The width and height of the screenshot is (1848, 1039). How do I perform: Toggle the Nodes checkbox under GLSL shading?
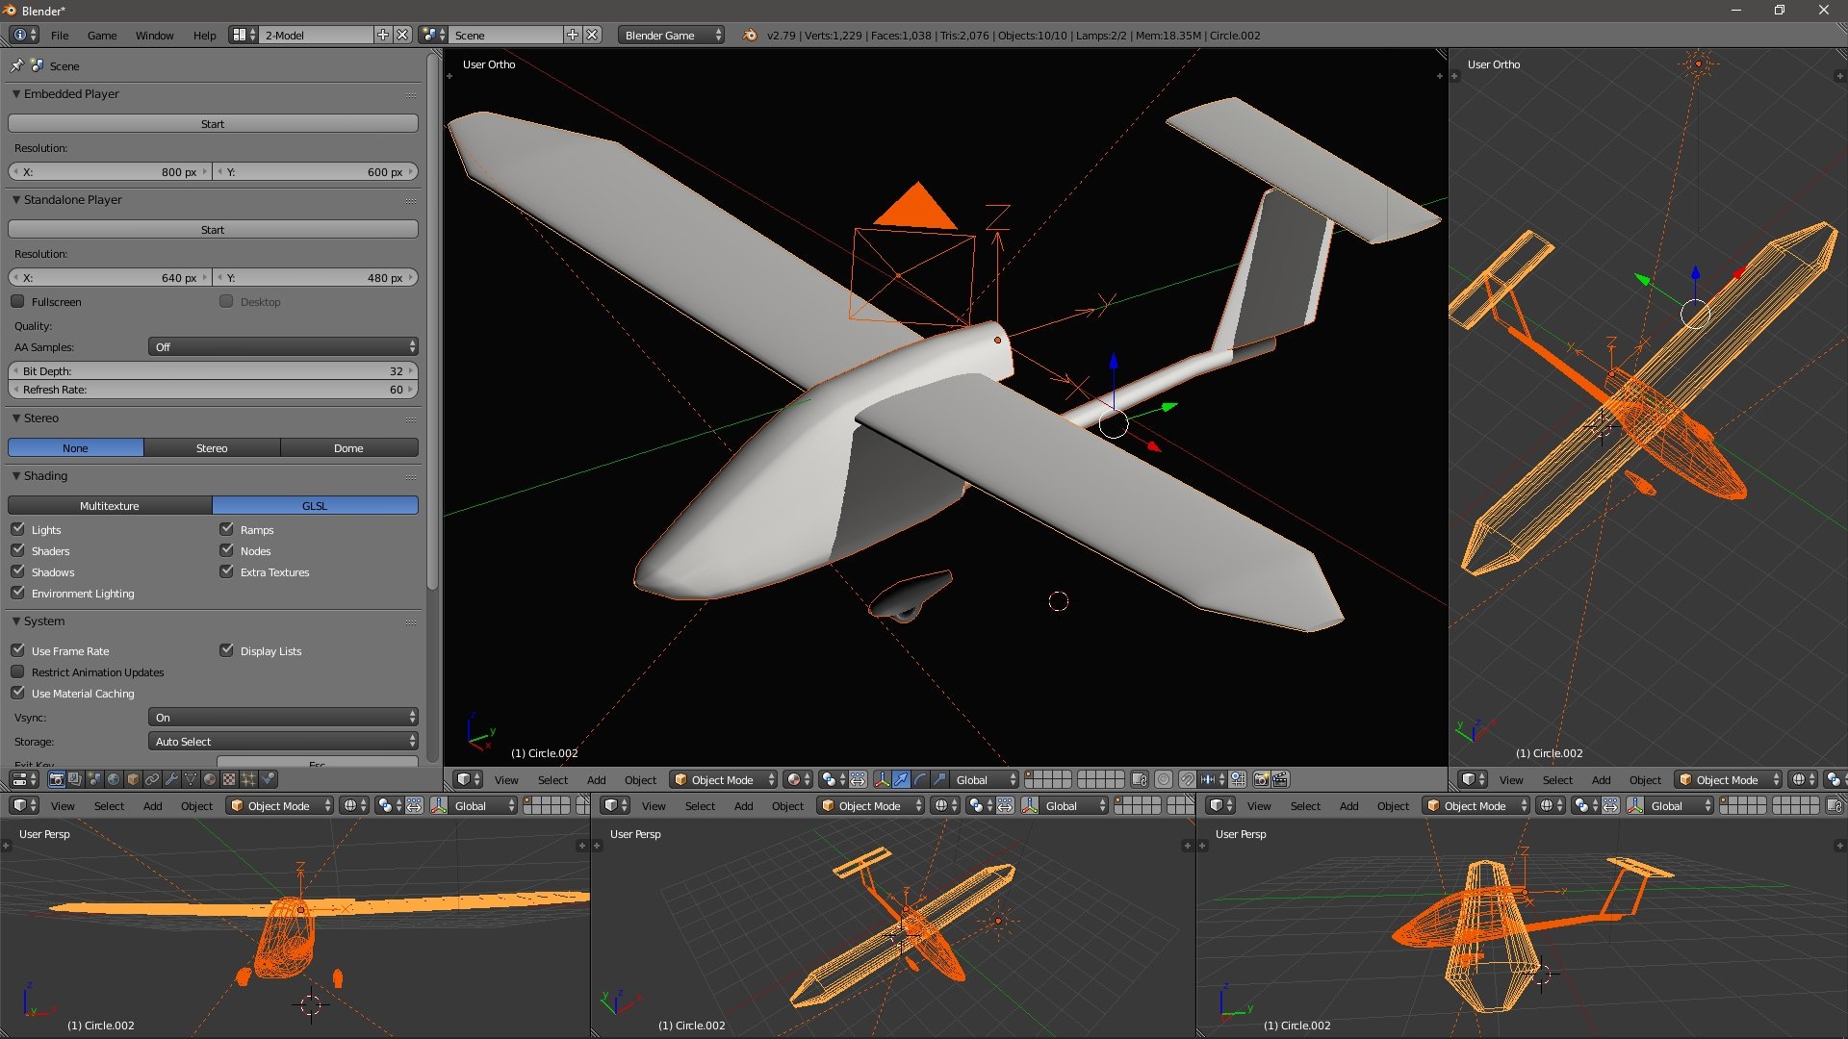[226, 550]
